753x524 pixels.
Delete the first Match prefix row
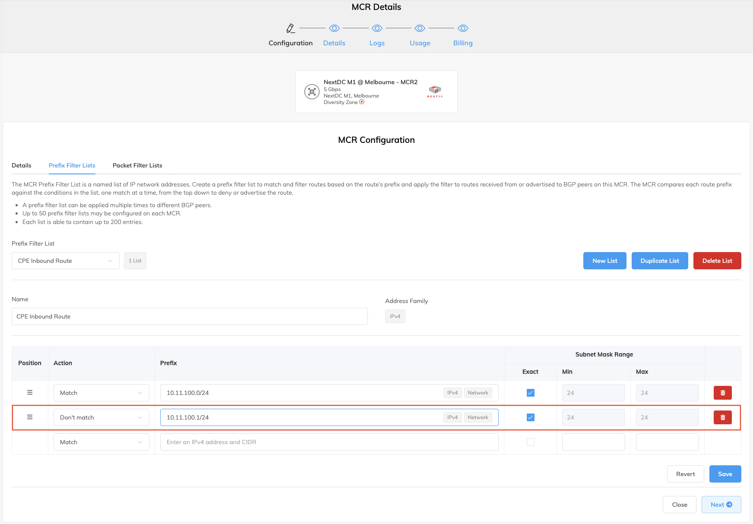(722, 393)
